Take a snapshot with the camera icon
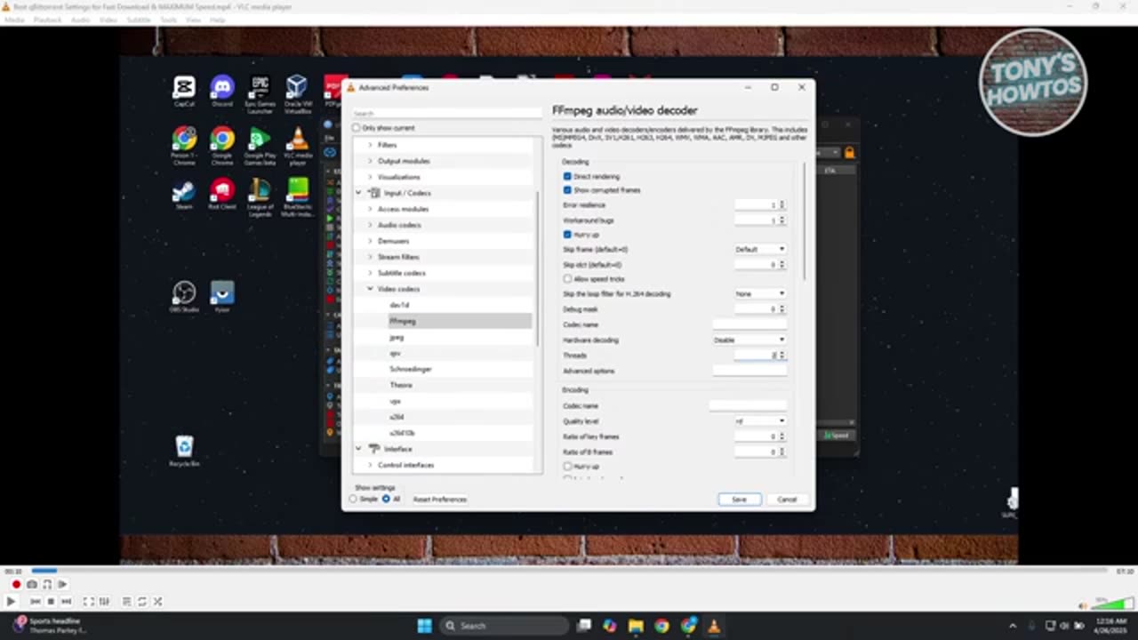Screen dimensions: 1138x640 tap(32, 584)
